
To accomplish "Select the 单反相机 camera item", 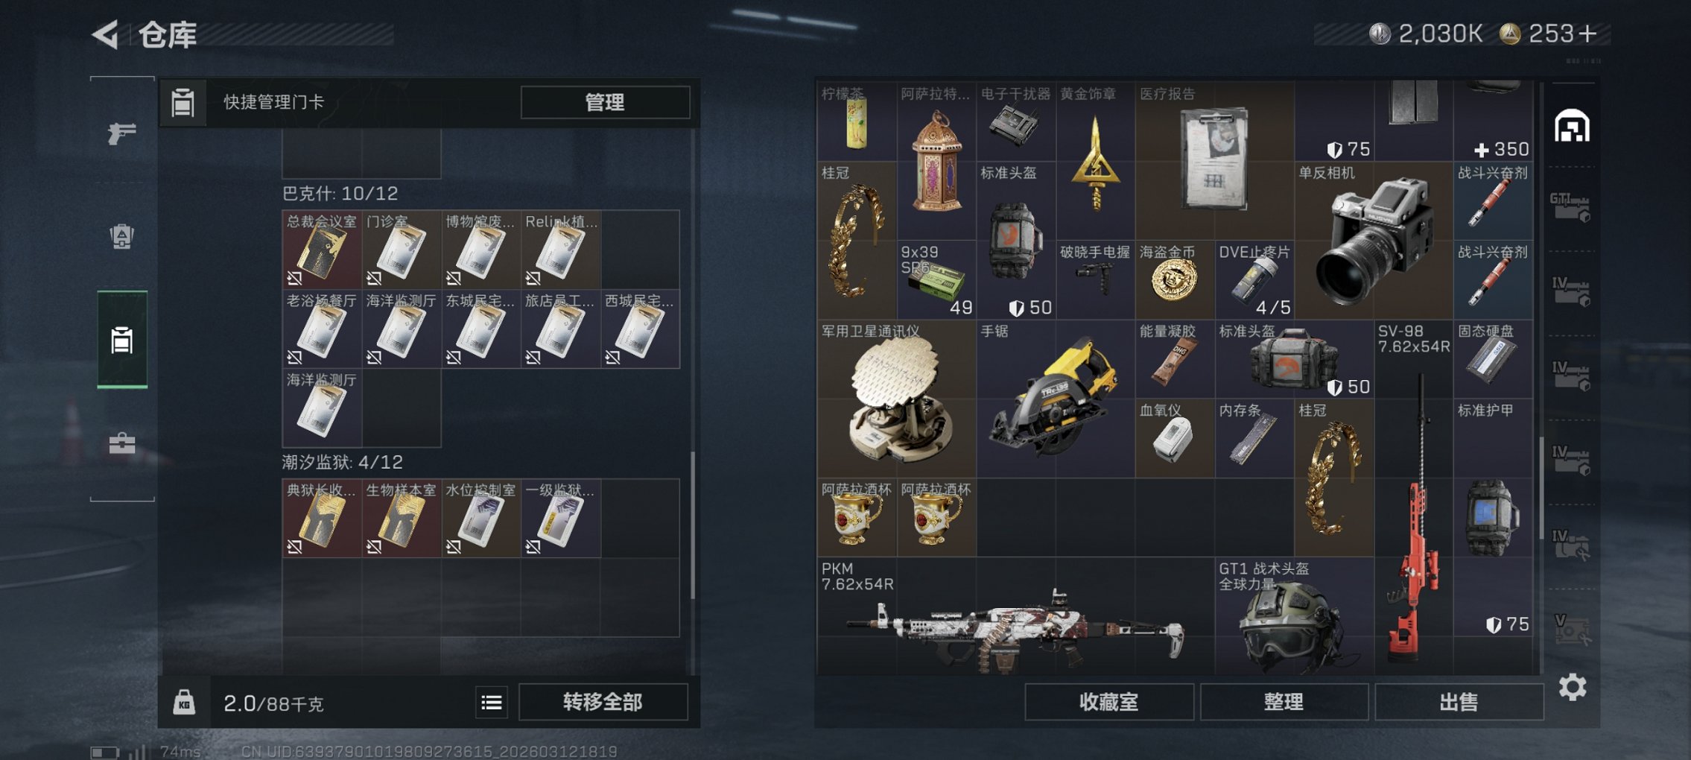I will [1374, 240].
